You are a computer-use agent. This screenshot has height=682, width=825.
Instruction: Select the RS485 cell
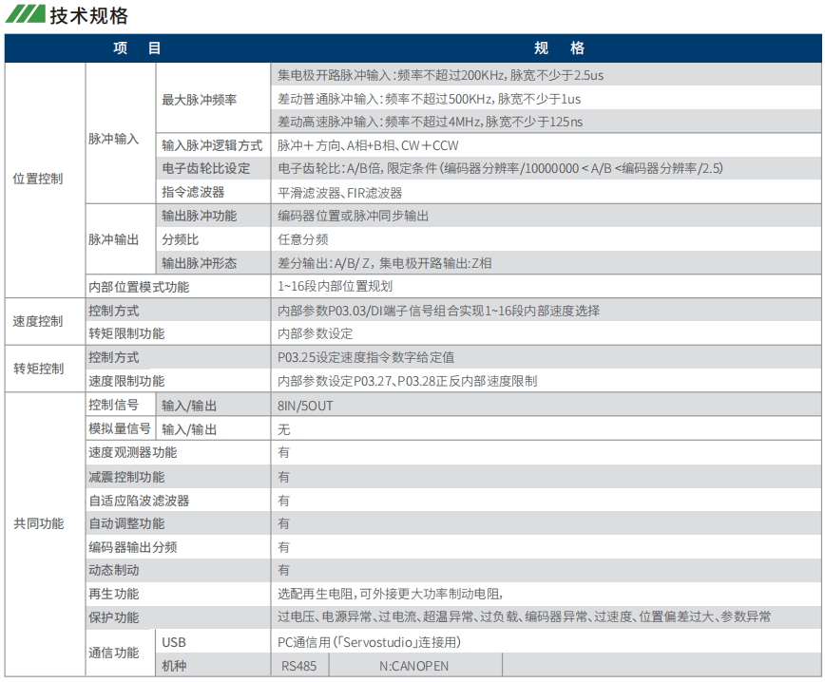[300, 666]
